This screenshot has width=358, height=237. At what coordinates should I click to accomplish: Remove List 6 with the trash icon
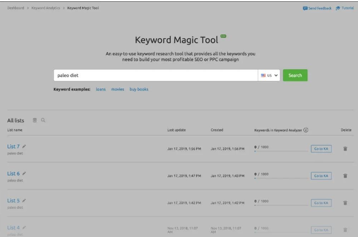[x=345, y=176]
